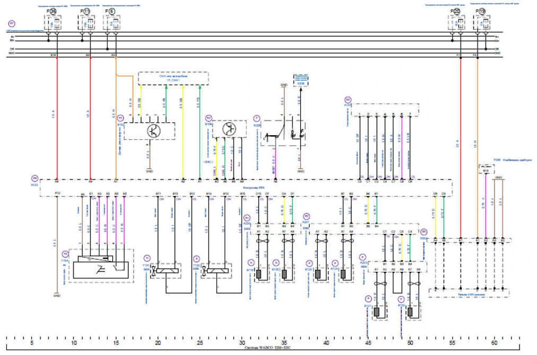537x355 pixels.
Task: Click the F11 fuse symbol
Action: pos(86,22)
